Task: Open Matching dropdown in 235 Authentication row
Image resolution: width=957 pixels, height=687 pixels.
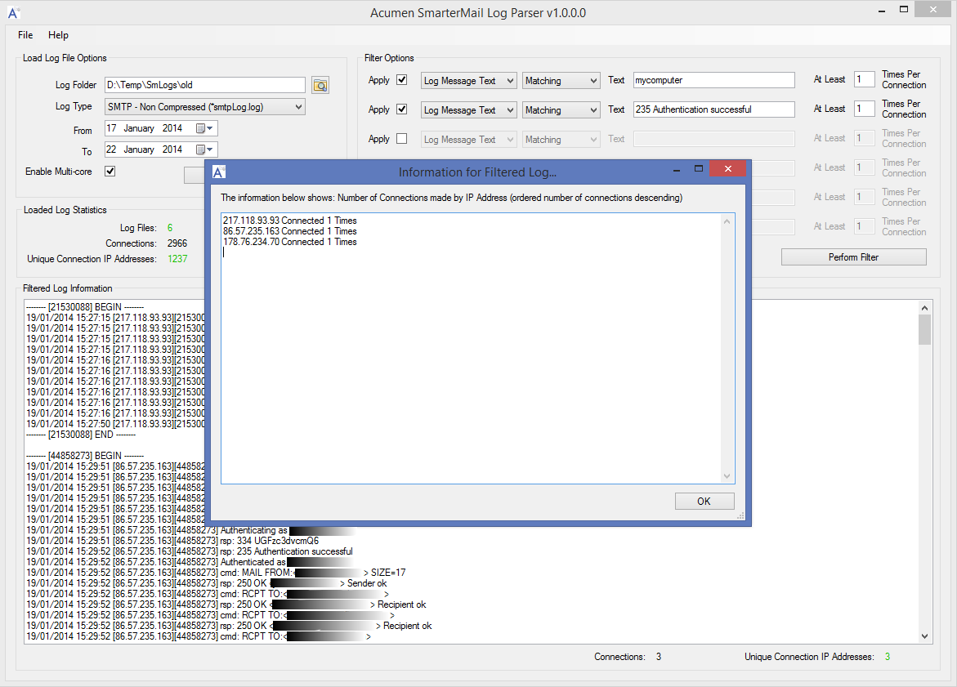Action: click(x=561, y=109)
